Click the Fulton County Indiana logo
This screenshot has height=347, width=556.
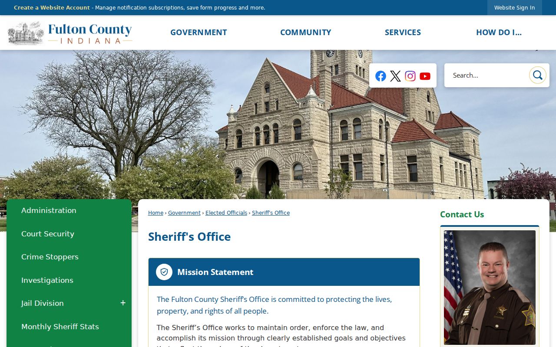pyautogui.click(x=70, y=33)
